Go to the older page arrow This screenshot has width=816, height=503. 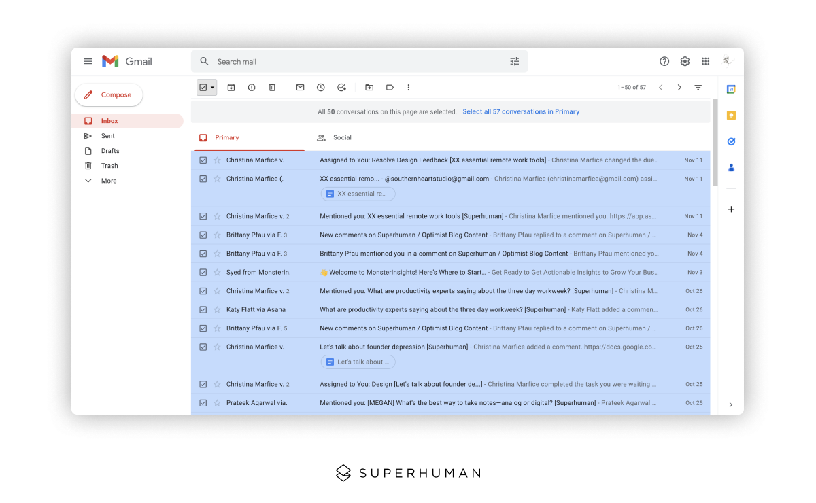coord(679,88)
